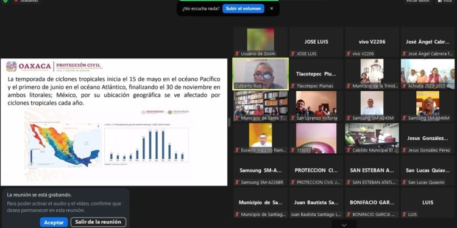Select the Juan Bautista Santiago participant tile
Viewport: 457px width, 228px height.
click(316, 202)
